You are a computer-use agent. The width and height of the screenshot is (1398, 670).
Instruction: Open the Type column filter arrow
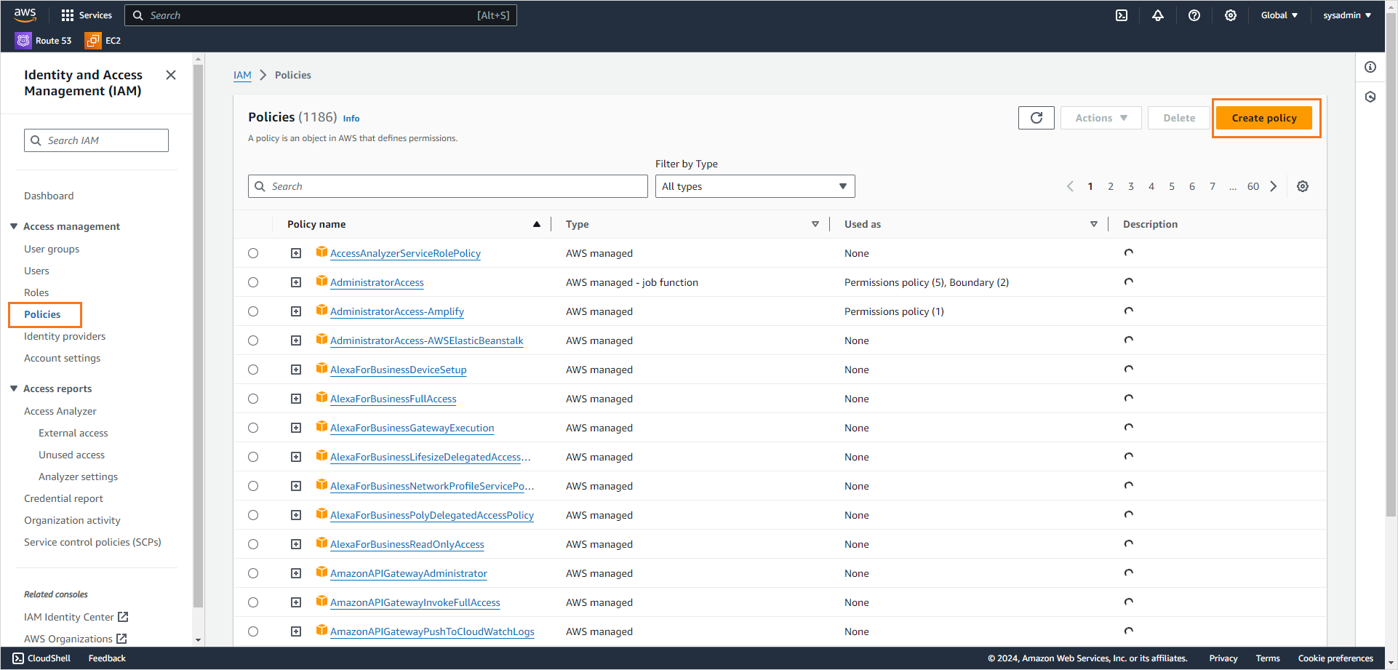tap(815, 224)
